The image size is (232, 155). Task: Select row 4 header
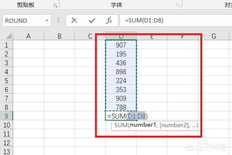pos(6,71)
